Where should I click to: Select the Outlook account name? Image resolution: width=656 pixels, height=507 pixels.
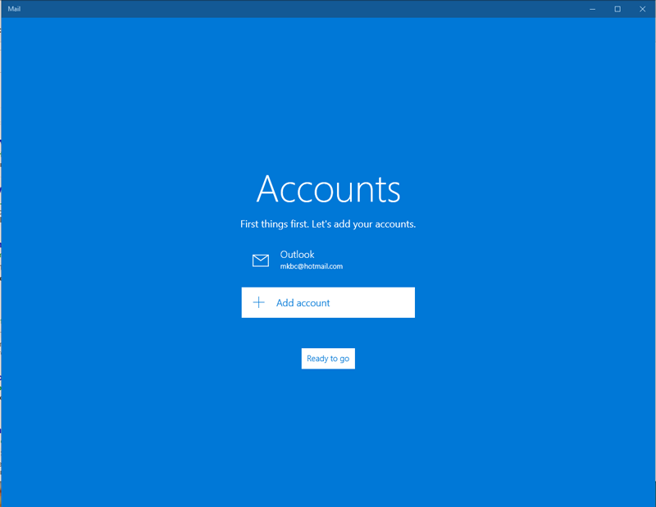297,255
